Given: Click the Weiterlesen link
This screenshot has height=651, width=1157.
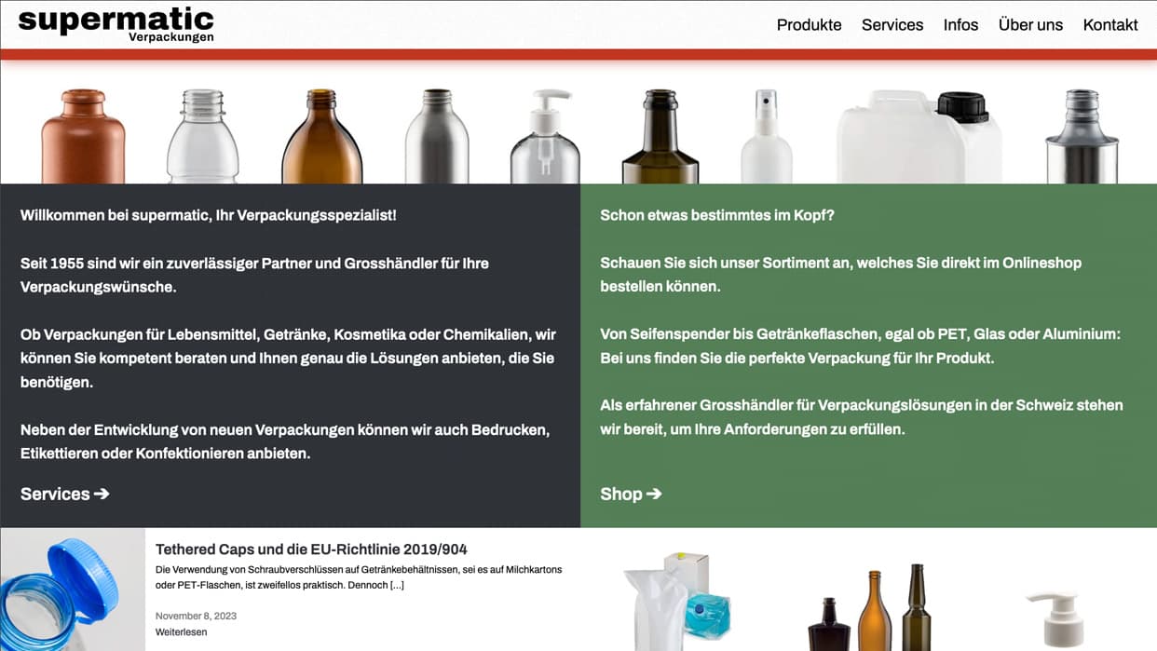Looking at the screenshot, I should coord(181,631).
